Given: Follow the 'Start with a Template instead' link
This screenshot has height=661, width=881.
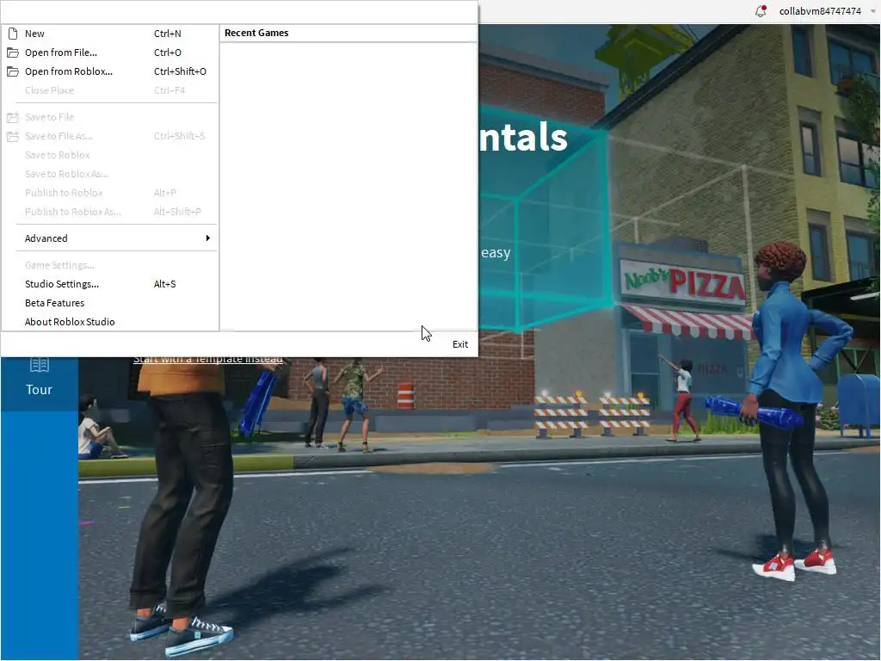Looking at the screenshot, I should [208, 360].
